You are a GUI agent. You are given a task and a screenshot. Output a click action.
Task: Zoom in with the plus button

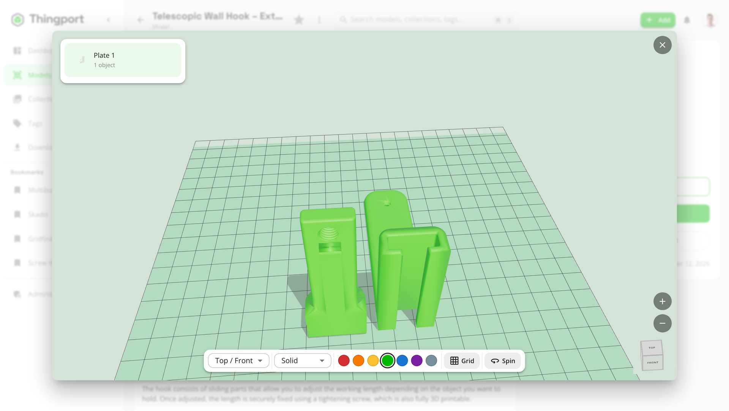[x=662, y=301]
